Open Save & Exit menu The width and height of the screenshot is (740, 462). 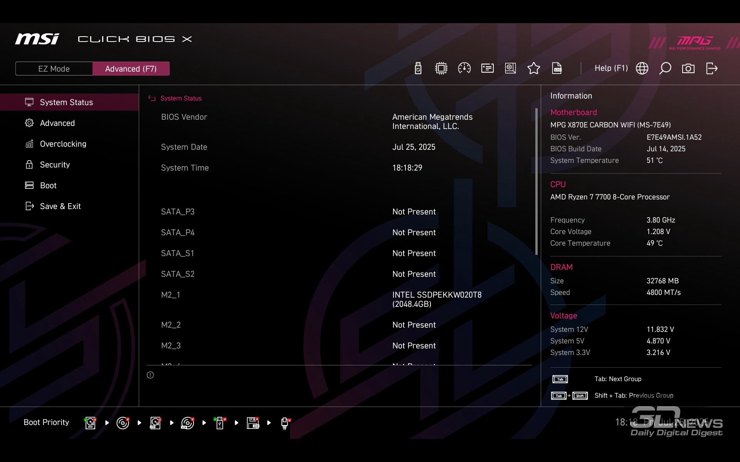69,206
